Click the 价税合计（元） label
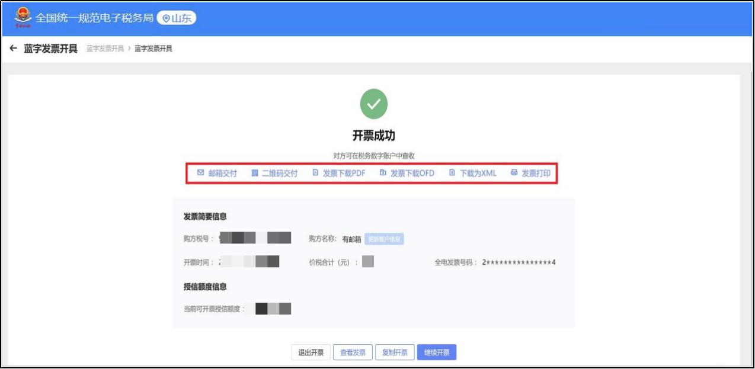The width and height of the screenshot is (755, 369). point(334,262)
